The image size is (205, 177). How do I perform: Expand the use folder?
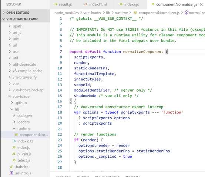point(10,52)
